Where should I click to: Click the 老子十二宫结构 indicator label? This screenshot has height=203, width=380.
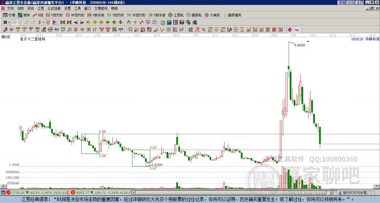(x=33, y=39)
